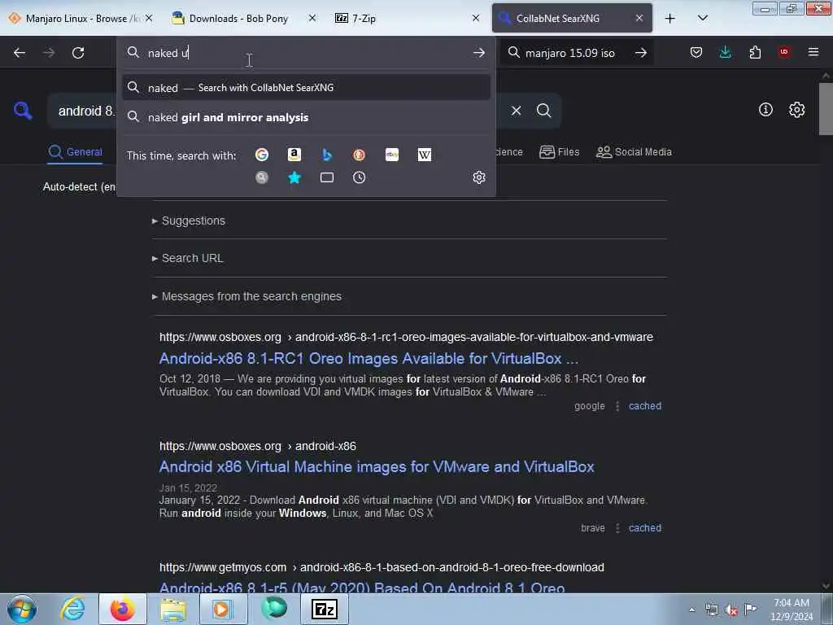
Task: Open Android x86 Virtual Machine images result
Action: (x=377, y=466)
